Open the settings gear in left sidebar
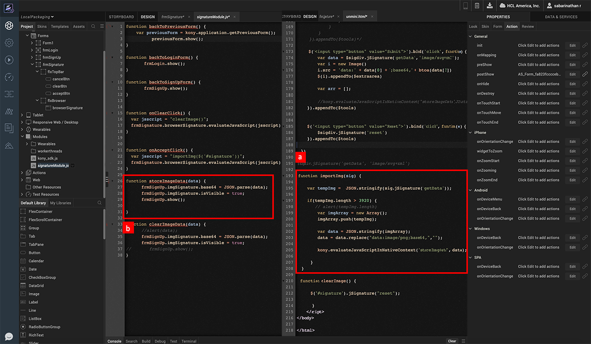 coord(9,43)
